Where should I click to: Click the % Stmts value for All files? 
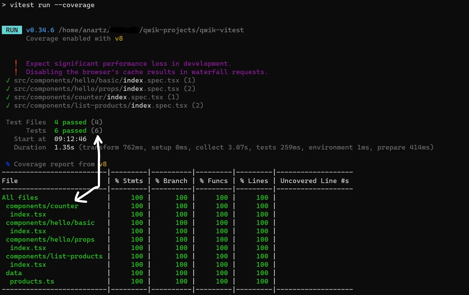pyautogui.click(x=137, y=198)
